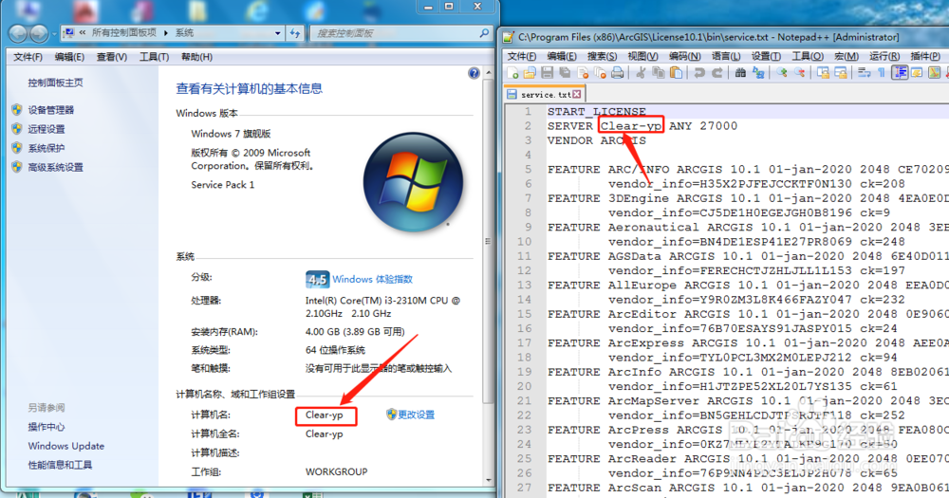Open Find with the binoculars icon
The height and width of the screenshot is (498, 949).
tap(740, 73)
